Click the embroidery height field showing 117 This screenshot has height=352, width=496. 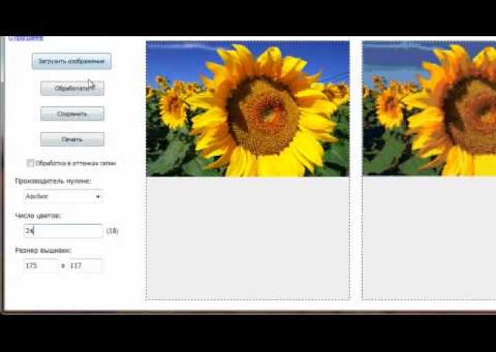(x=84, y=265)
